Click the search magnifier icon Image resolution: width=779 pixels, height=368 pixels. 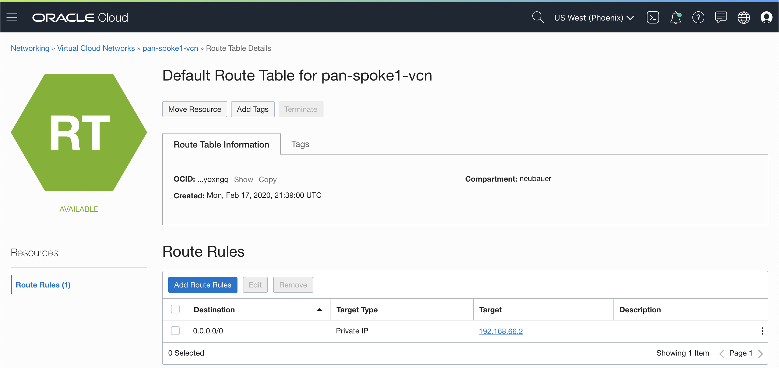pos(538,18)
